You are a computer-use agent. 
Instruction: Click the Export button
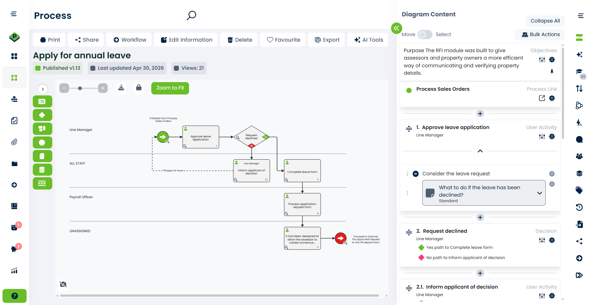(x=326, y=40)
